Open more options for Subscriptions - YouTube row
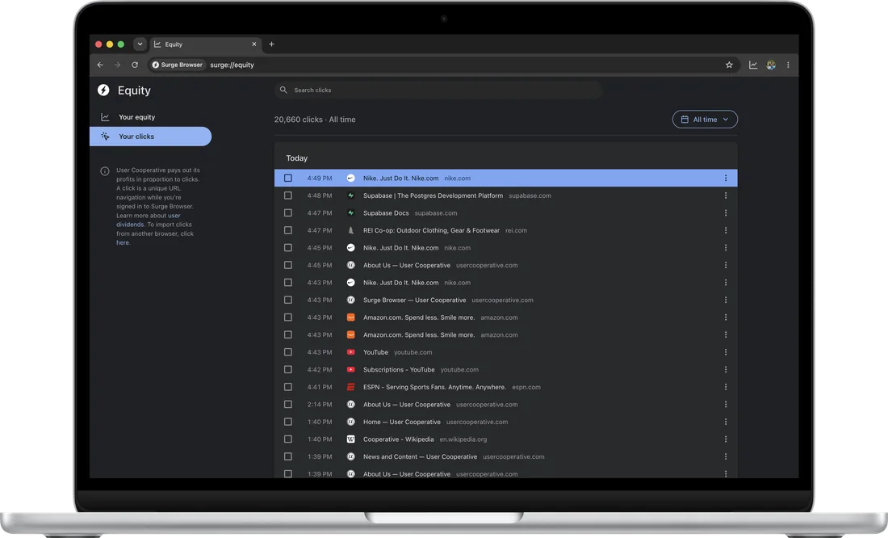Viewport: 888px width, 538px height. (726, 370)
